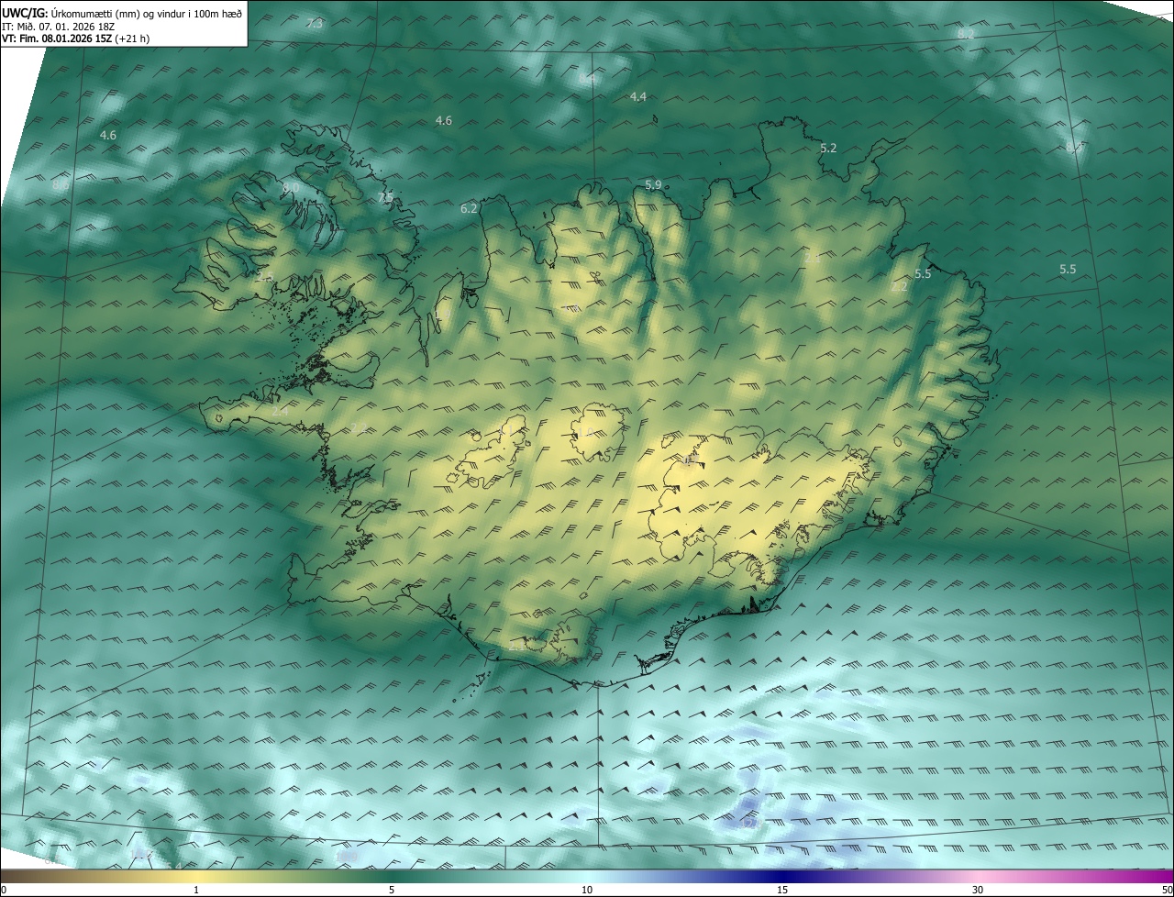Screen dimensions: 1174x897
Task: Click the color scale tick labeled 30
Action: [x=978, y=891]
